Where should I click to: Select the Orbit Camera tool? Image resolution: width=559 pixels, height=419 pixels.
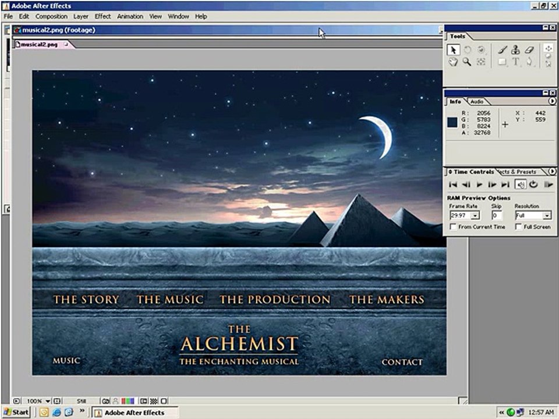[x=482, y=50]
